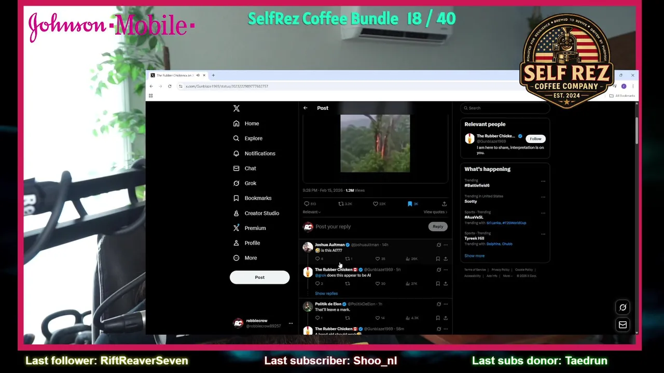Image resolution: width=664 pixels, height=373 pixels.
Task: Open View quotes link
Action: 435,212
